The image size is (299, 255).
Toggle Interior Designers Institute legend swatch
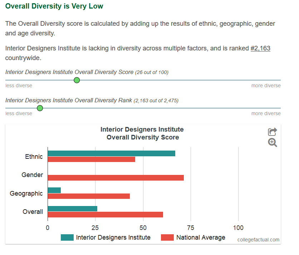[x=67, y=237]
